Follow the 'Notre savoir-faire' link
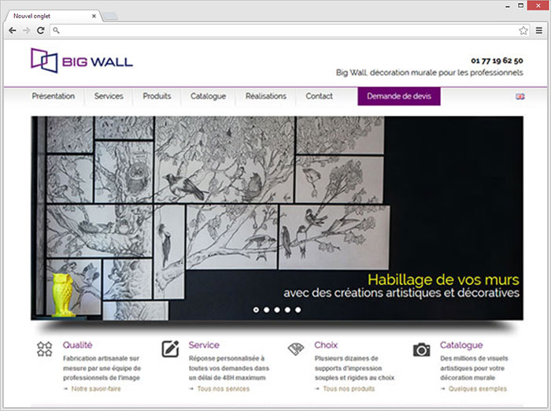Viewport: 551px width, 411px height. (x=94, y=389)
